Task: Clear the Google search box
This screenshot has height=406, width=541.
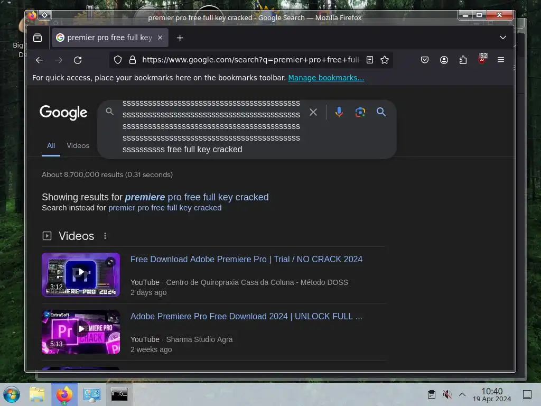Action: point(313,112)
